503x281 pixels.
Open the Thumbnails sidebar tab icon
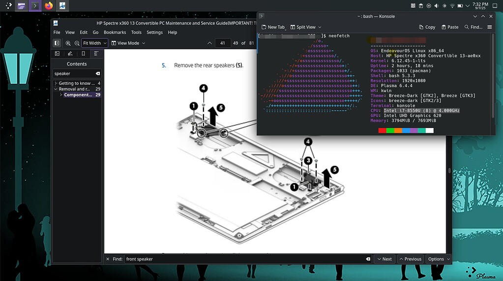click(x=58, y=53)
